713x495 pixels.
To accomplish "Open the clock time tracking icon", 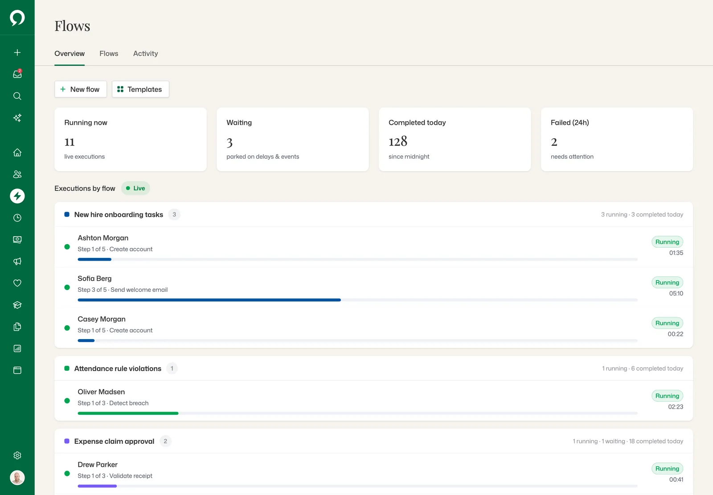I will point(17,218).
